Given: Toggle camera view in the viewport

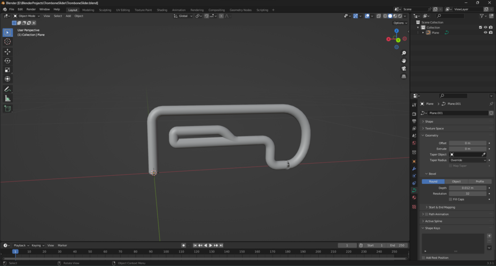Looking at the screenshot, I should (404, 69).
